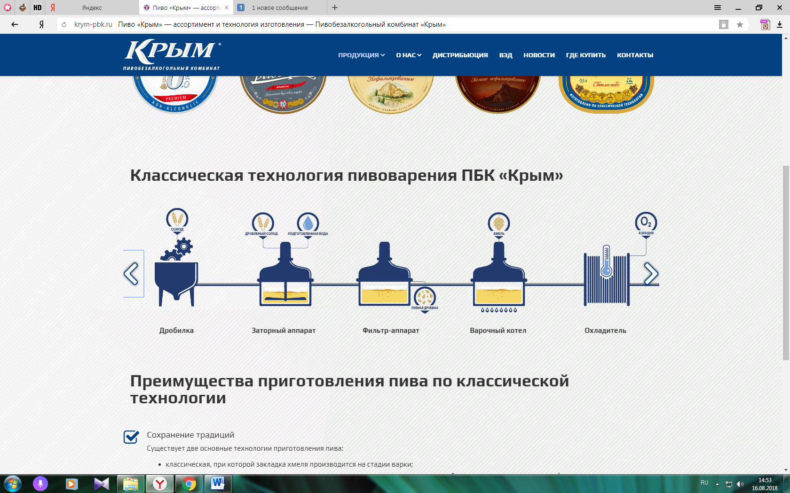Screen dimensions: 790x493
Task: Open the browser hamburger menu
Action: (717, 8)
